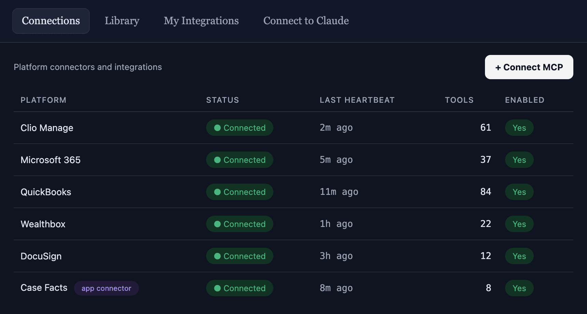Select the Wealthbox platform name
This screenshot has height=314, width=587.
click(x=43, y=224)
